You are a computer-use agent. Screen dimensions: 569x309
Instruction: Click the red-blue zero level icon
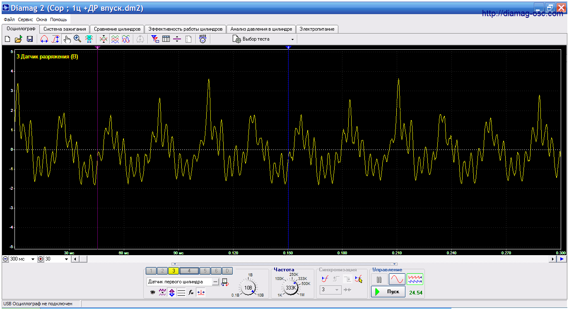[x=200, y=292]
